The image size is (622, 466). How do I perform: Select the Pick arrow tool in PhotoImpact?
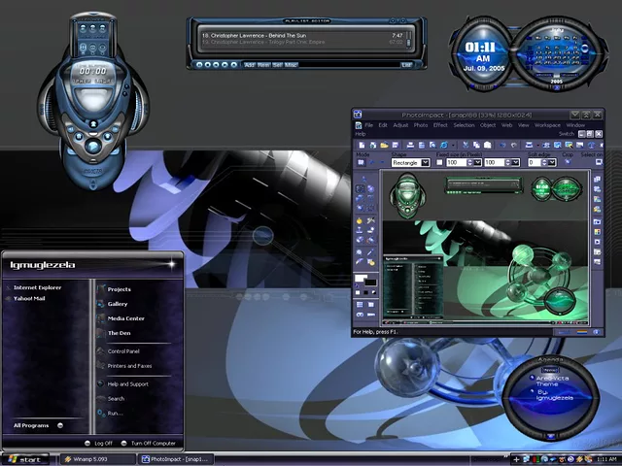click(363, 179)
